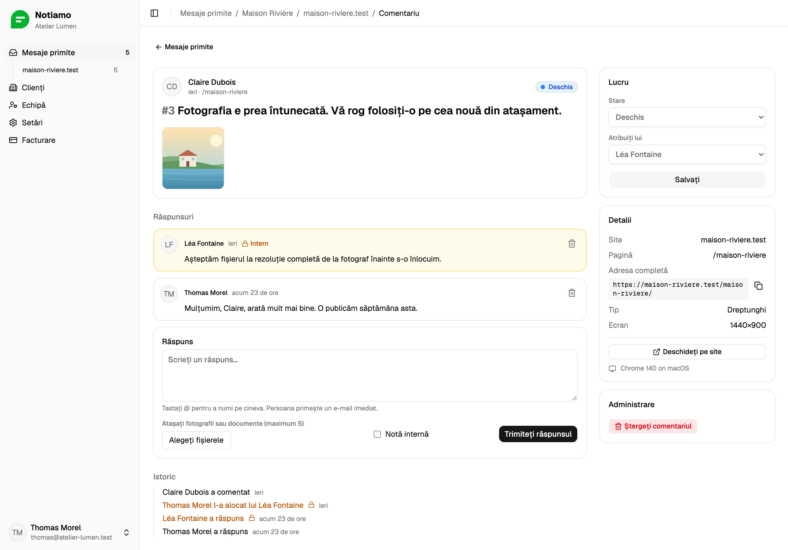Click Claire Dubois a comentat history entry
This screenshot has height=550, width=788.
[x=206, y=492]
